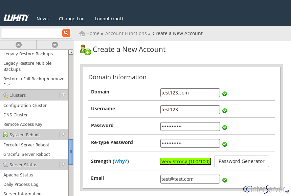The width and height of the screenshot is (291, 196).
Task: Focus the Email input field
Action: (x=190, y=179)
